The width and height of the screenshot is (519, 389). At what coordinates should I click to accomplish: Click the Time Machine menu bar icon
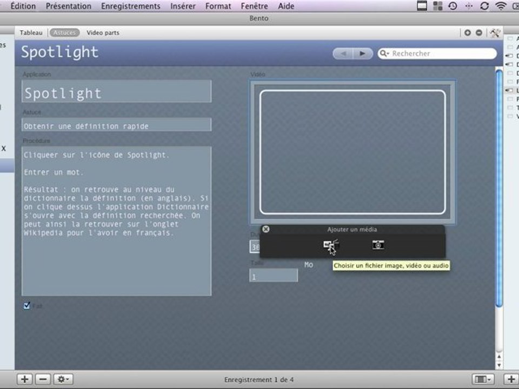click(453, 6)
